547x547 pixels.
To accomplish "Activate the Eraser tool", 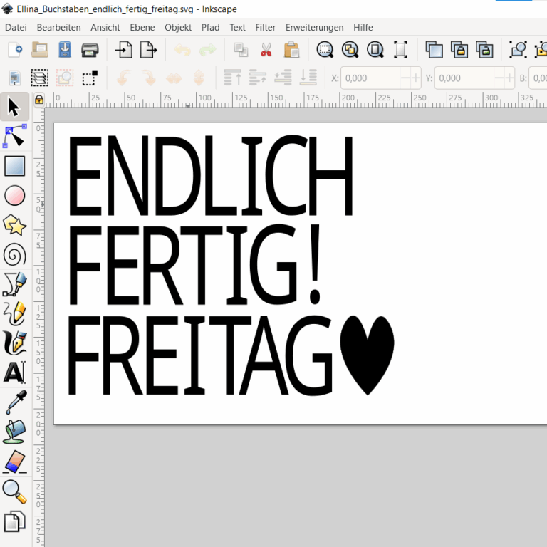I will click(x=14, y=462).
